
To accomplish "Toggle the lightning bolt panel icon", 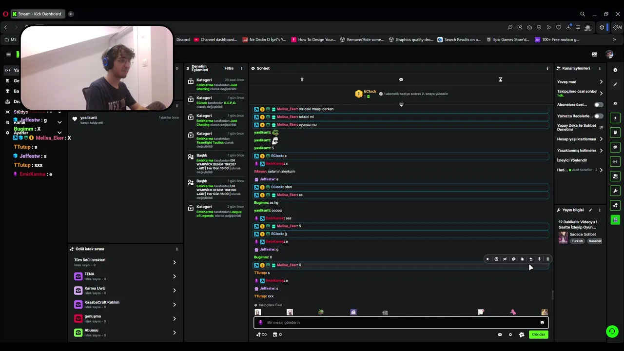I will tap(615, 118).
